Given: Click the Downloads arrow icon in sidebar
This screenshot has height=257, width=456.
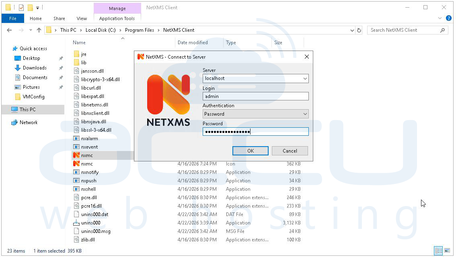Looking at the screenshot, I should point(17,68).
